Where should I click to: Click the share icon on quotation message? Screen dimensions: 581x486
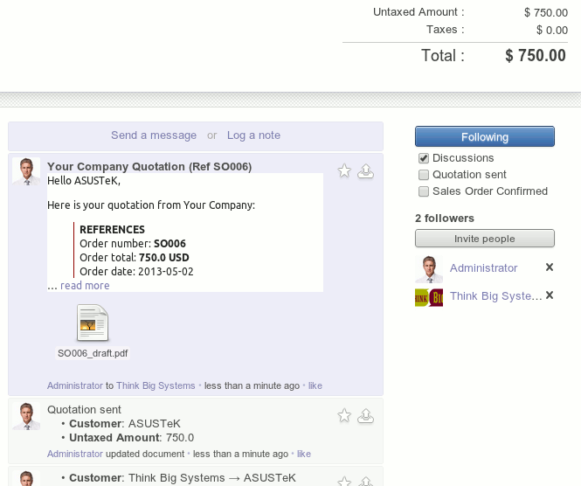pyautogui.click(x=367, y=171)
